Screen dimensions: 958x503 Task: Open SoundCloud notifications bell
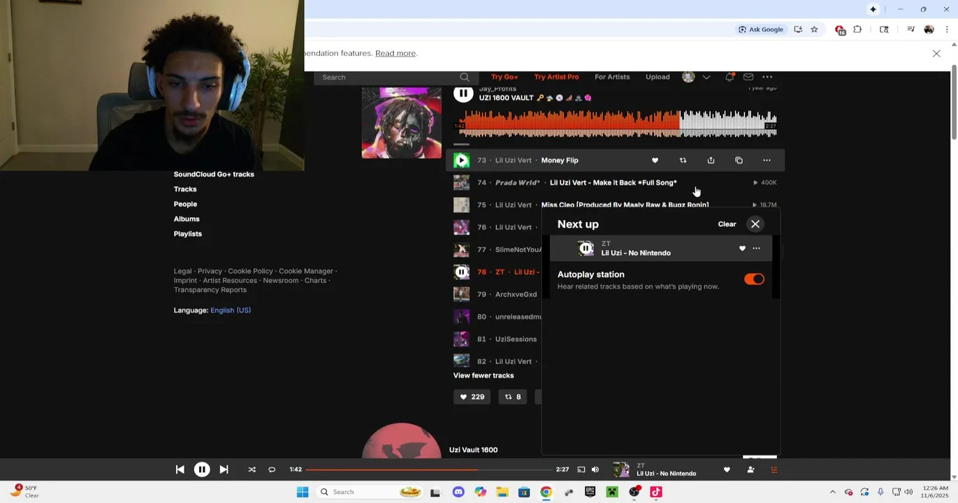pyautogui.click(x=730, y=77)
